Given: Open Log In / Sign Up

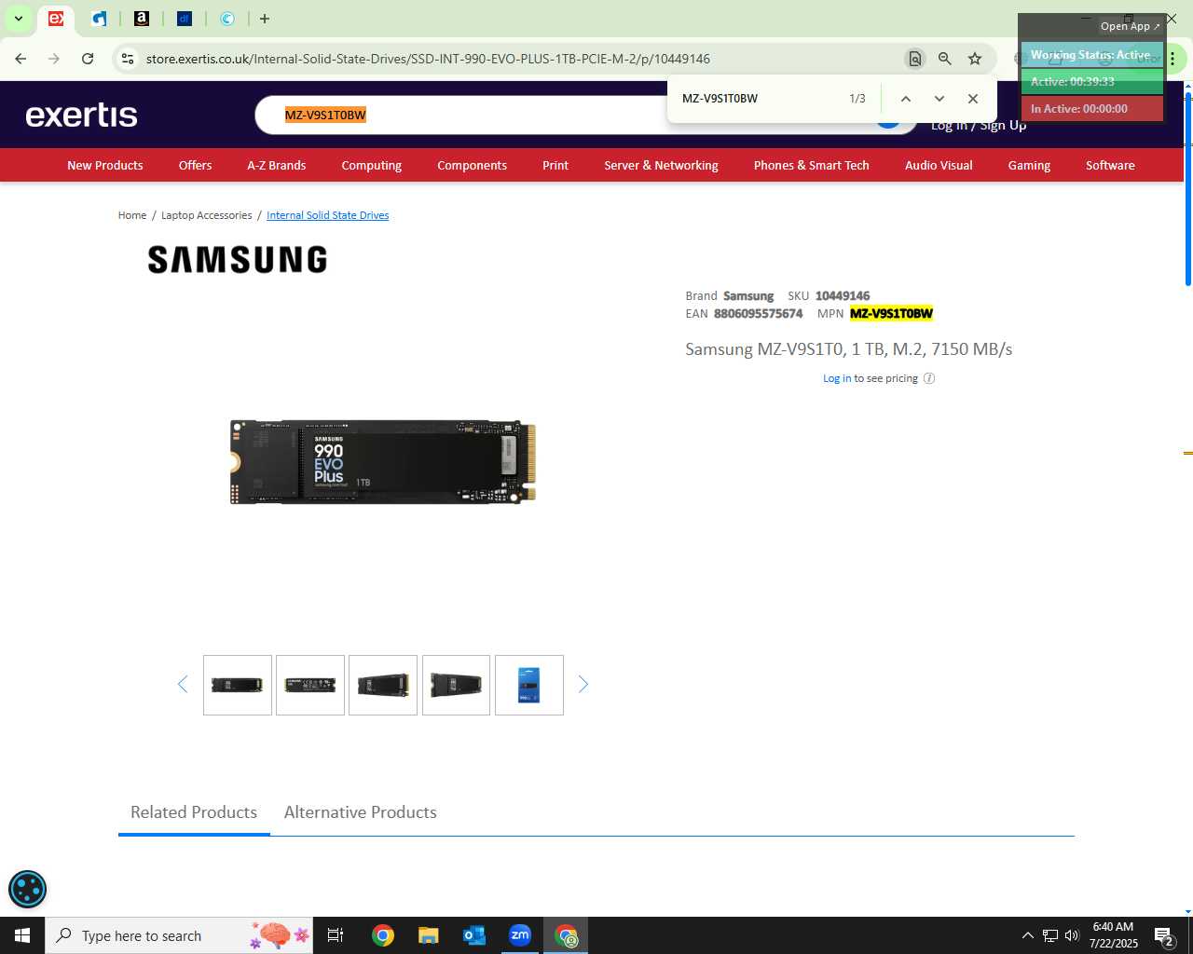Looking at the screenshot, I should pyautogui.click(x=979, y=125).
